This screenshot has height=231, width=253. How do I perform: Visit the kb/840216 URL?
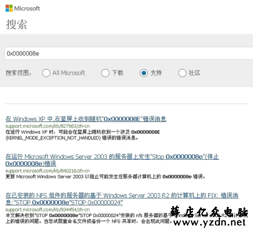click(47, 171)
